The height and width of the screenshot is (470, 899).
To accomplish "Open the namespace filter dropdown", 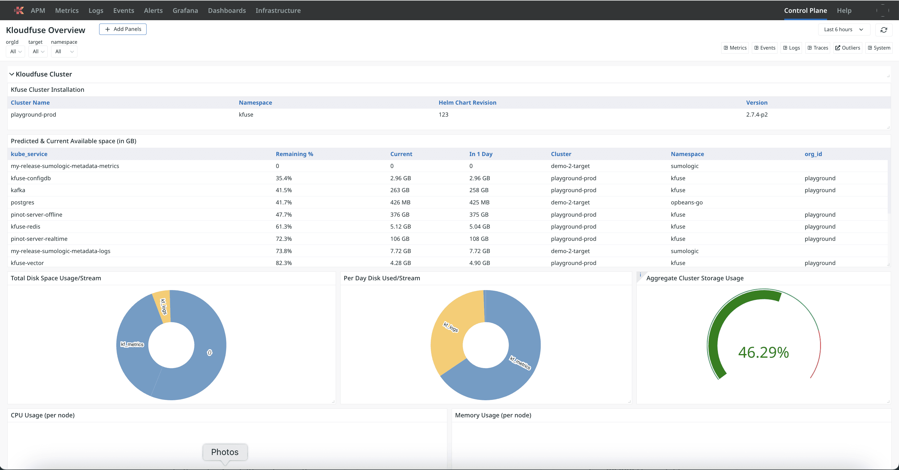I will tap(64, 52).
